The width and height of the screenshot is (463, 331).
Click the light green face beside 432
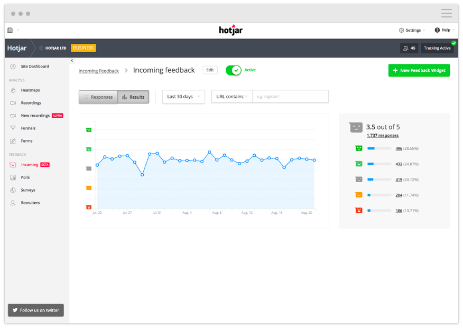(359, 164)
